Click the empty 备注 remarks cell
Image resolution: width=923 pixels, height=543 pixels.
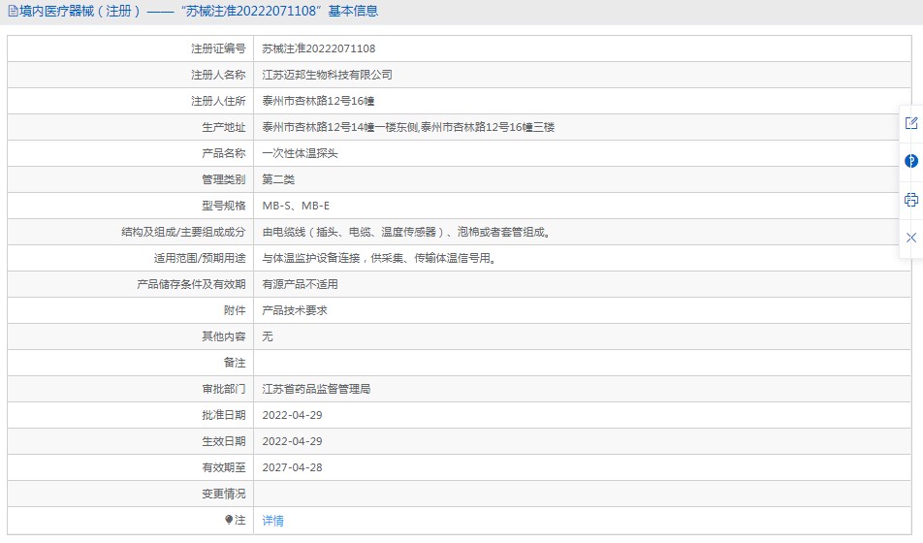click(582, 363)
